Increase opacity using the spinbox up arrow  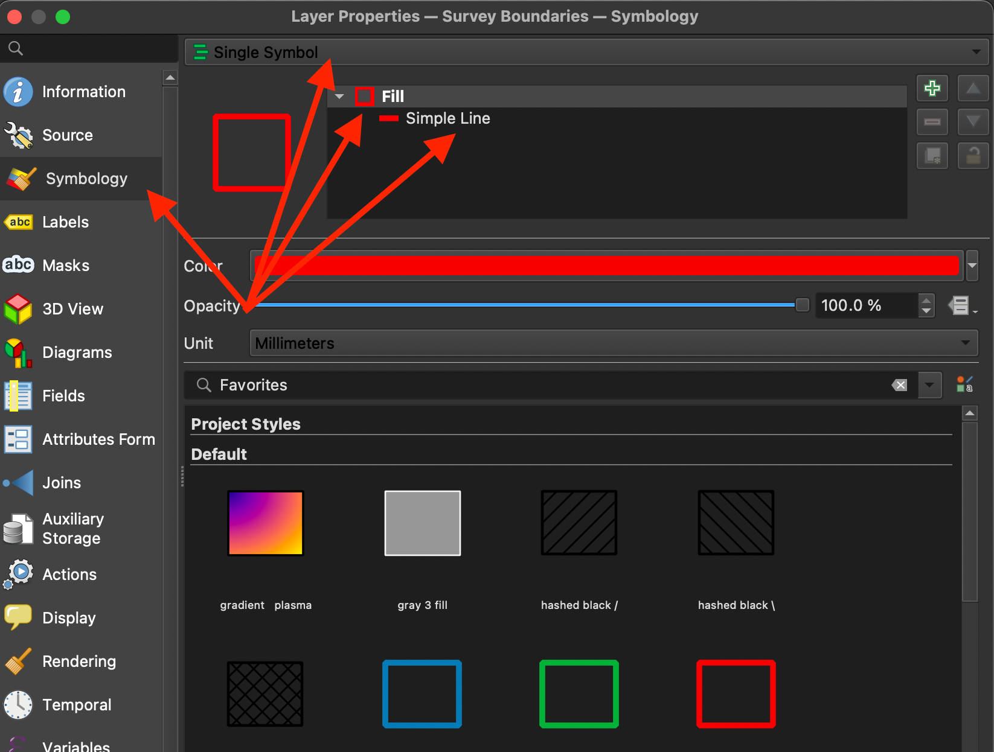[x=926, y=299]
